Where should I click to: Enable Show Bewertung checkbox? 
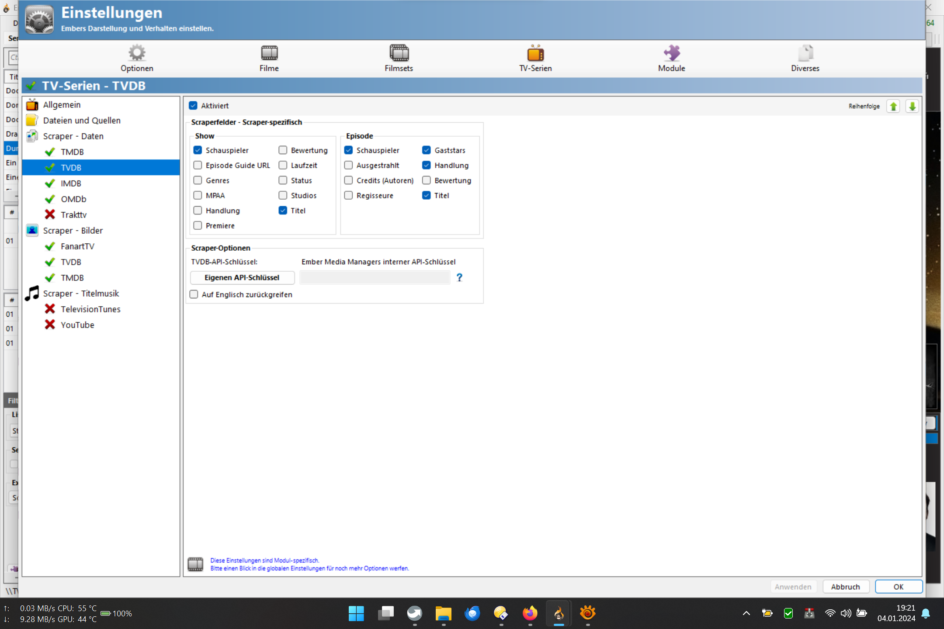(x=283, y=150)
